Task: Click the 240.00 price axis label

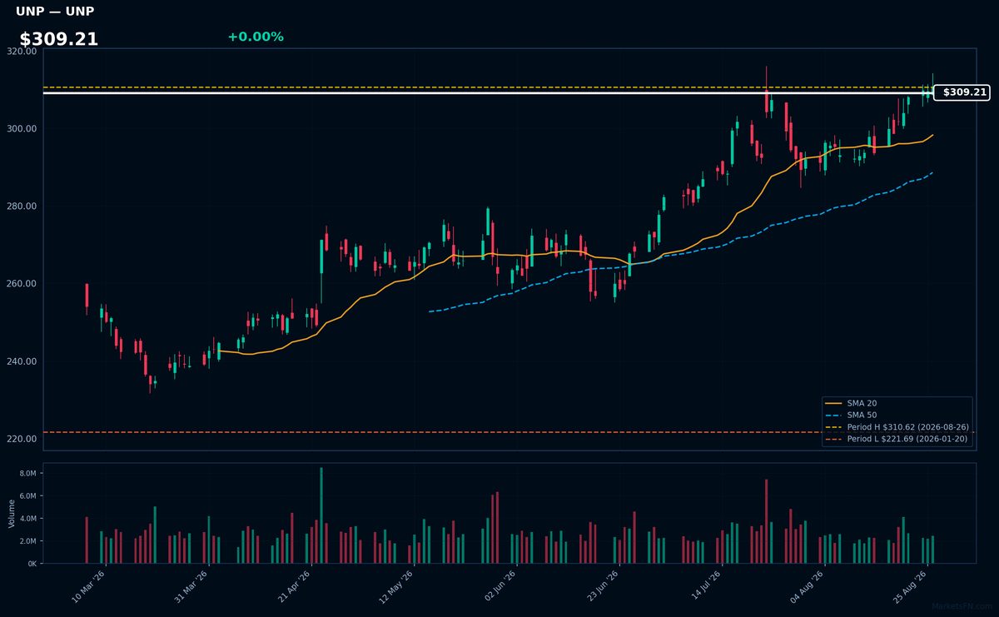Action: [x=23, y=361]
